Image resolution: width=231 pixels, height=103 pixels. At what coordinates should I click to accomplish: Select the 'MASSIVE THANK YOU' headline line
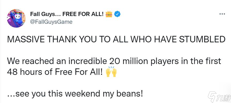116,40
